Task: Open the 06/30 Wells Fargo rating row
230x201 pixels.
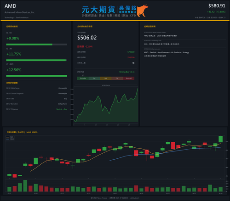Action: [37, 88]
